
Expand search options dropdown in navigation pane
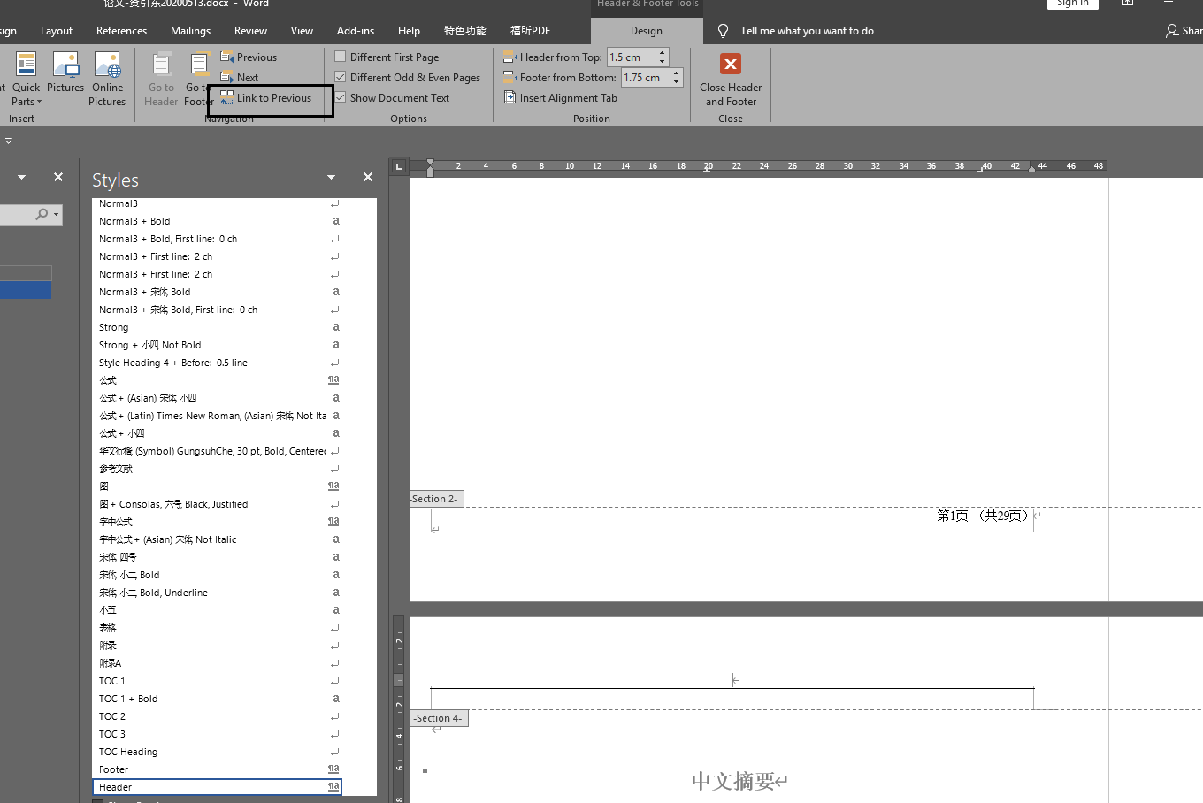point(57,214)
